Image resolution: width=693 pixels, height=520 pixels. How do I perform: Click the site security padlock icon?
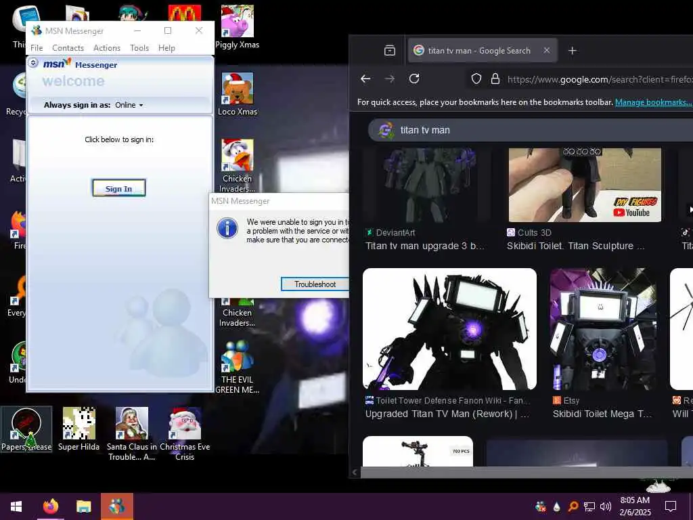(x=495, y=79)
